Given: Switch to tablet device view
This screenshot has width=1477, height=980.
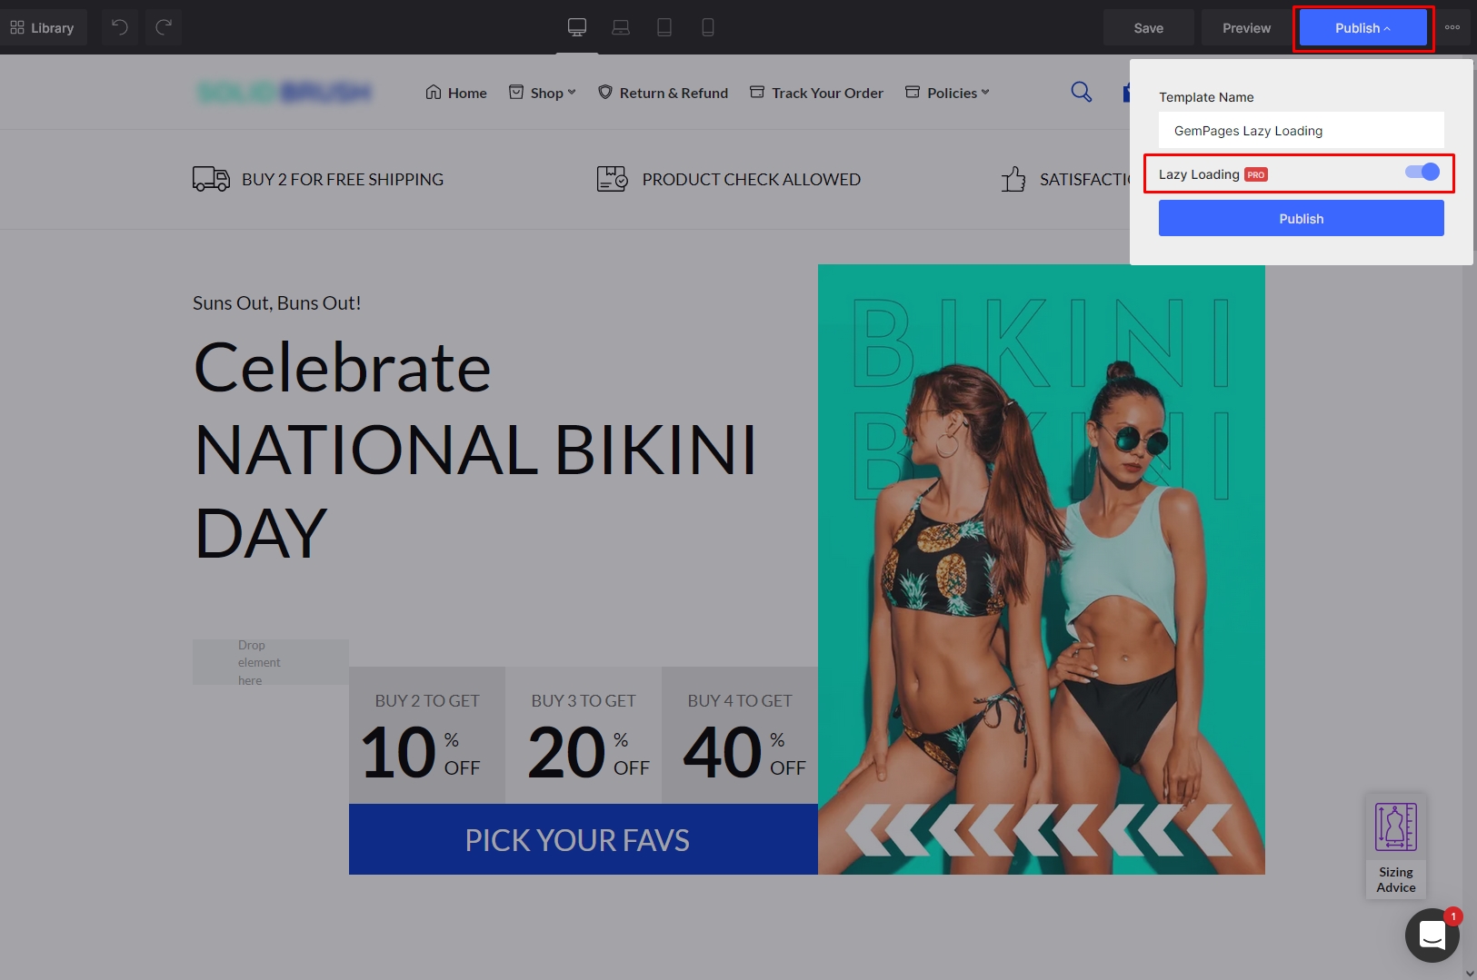Looking at the screenshot, I should click(x=664, y=27).
